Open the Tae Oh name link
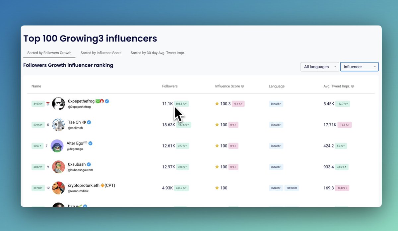 pos(74,122)
